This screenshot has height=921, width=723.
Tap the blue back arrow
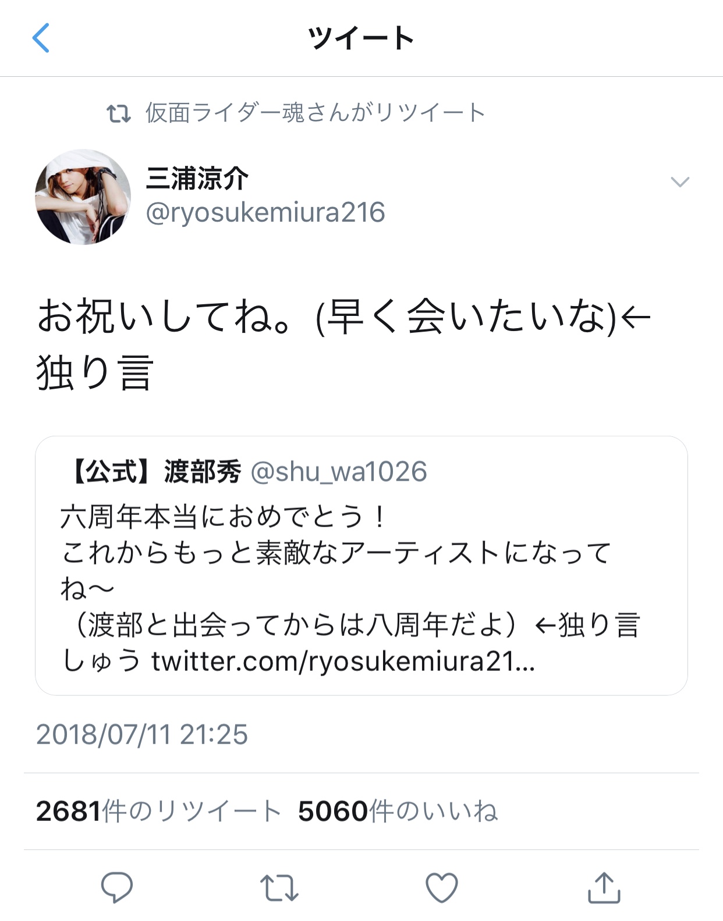[x=41, y=38]
